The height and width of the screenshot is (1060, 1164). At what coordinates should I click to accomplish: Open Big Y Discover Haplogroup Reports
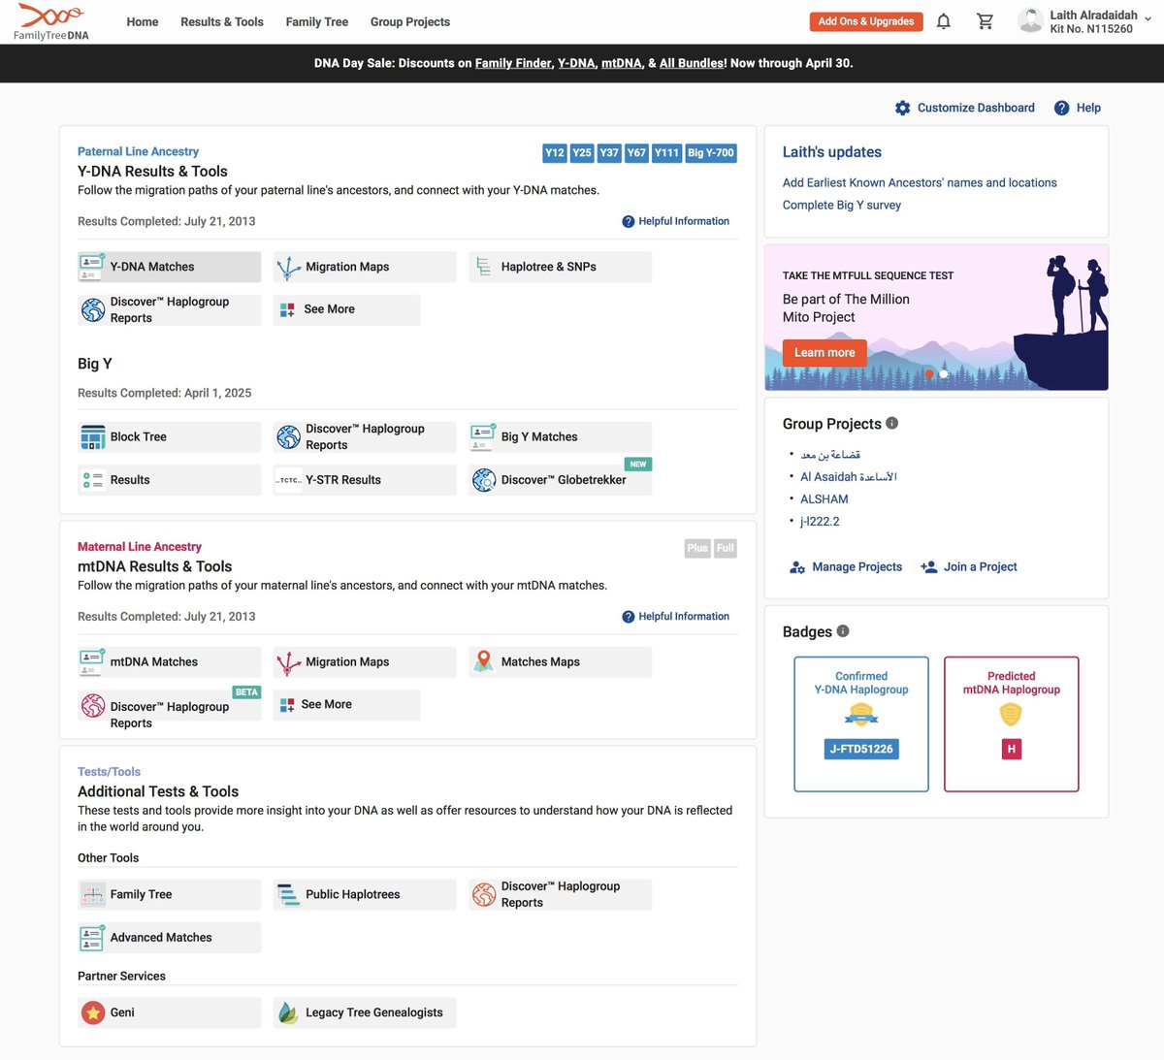364,437
